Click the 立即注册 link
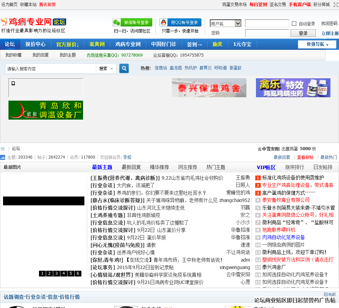The image size is (339, 308). (x=330, y=33)
